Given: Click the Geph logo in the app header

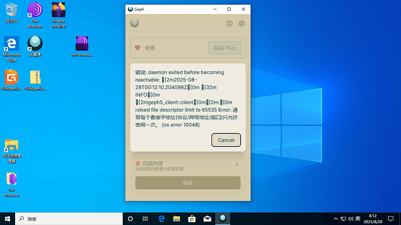Looking at the screenshot, I should coord(134,23).
